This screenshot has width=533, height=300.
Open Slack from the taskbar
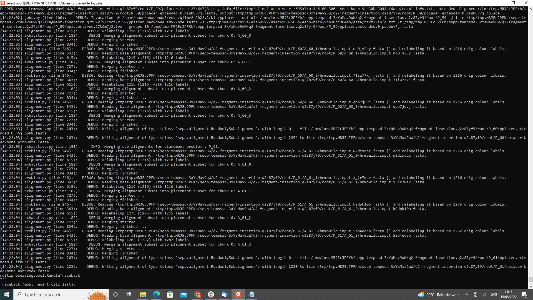211,294
